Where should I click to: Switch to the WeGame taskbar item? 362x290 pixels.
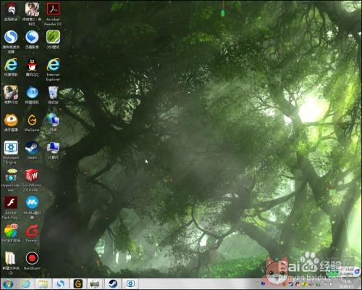(77, 283)
